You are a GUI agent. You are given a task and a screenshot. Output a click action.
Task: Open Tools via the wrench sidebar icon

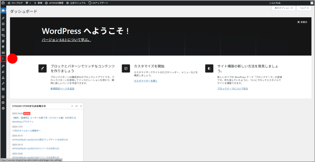3,83
